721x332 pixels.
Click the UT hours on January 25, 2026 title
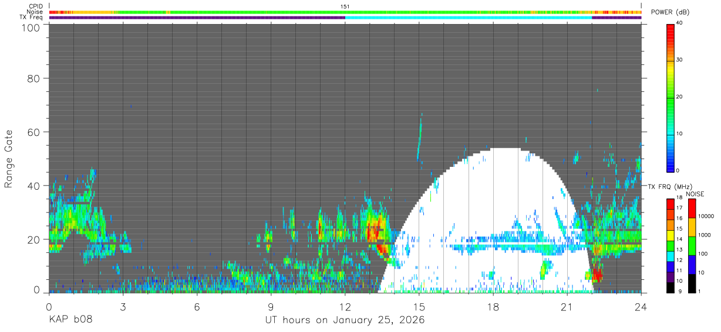pyautogui.click(x=345, y=320)
